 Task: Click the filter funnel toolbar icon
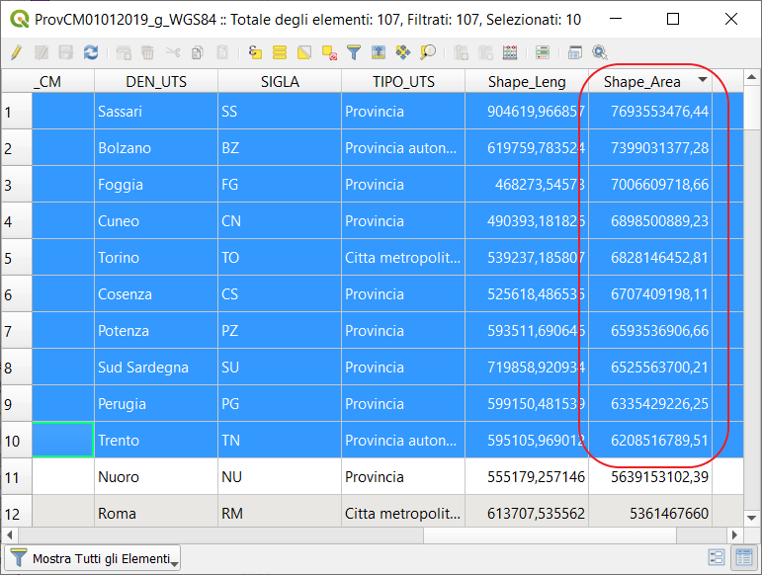(354, 52)
